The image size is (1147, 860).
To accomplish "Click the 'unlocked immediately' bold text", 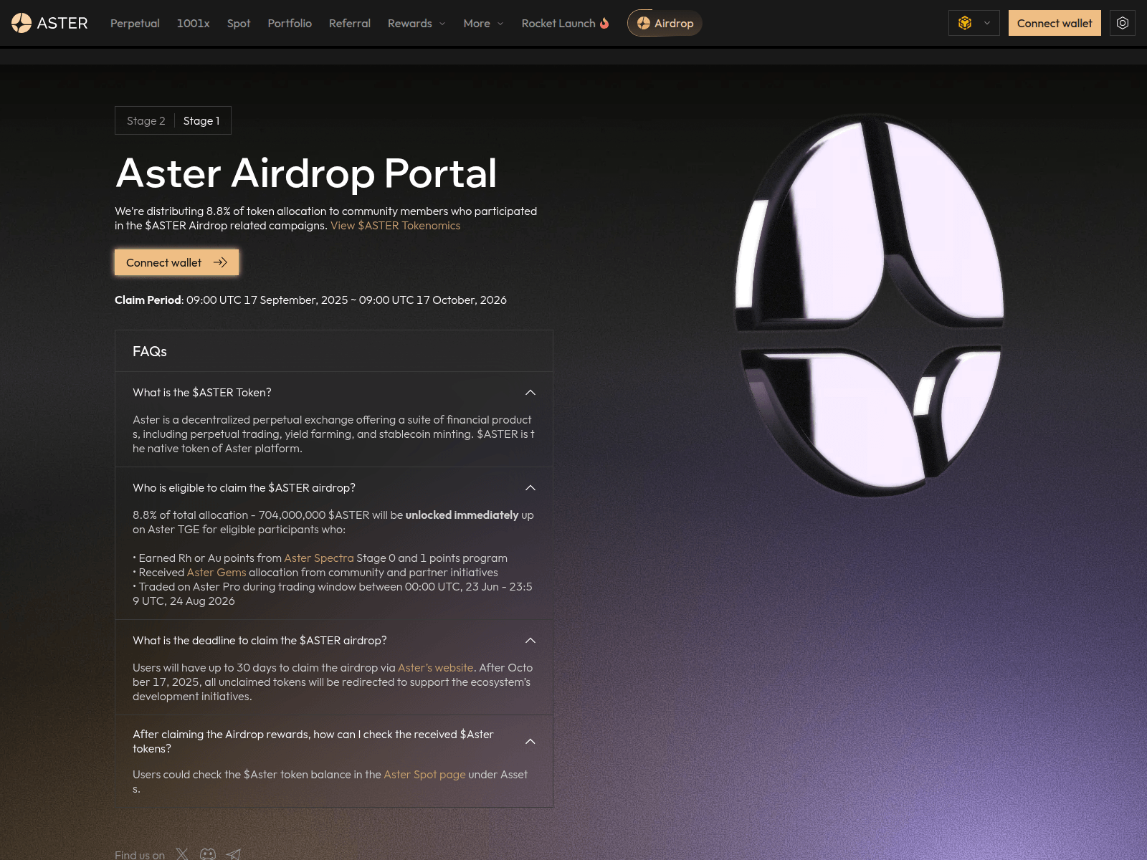I will pos(462,515).
